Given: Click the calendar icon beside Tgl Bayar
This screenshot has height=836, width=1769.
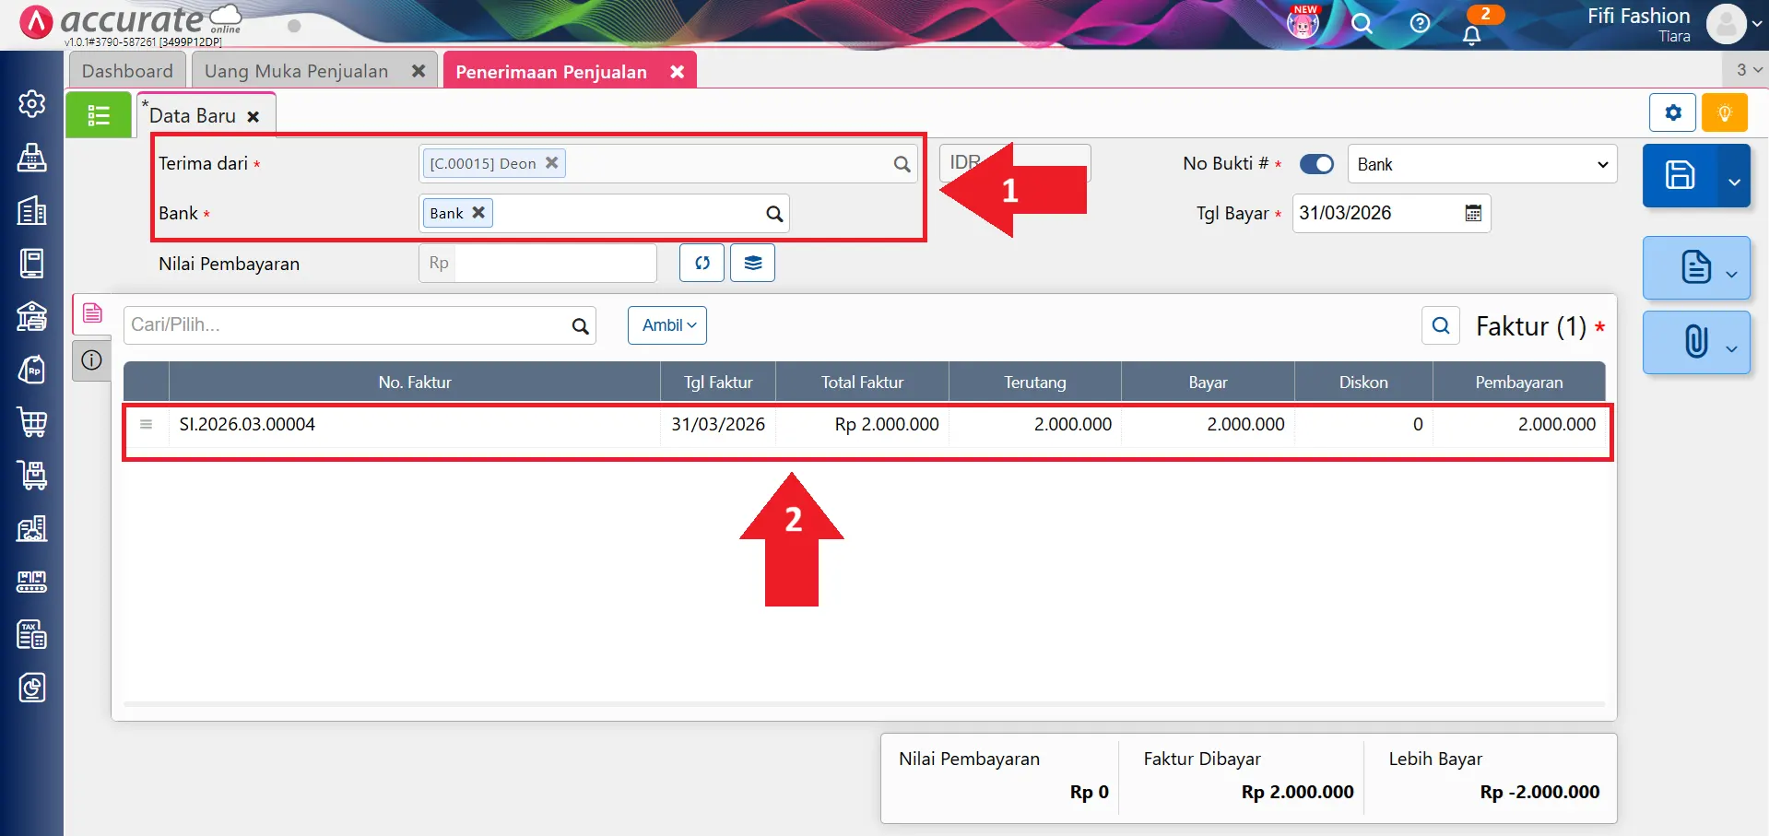Looking at the screenshot, I should 1473,214.
